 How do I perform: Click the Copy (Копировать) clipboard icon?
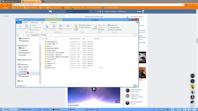click(x=20, y=27)
